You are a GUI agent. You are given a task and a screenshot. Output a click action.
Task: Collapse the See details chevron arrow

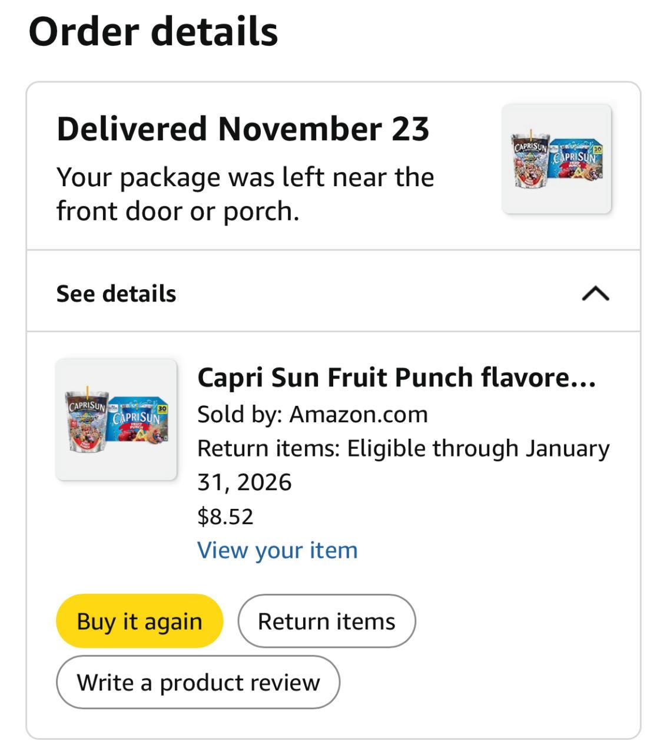(x=595, y=293)
